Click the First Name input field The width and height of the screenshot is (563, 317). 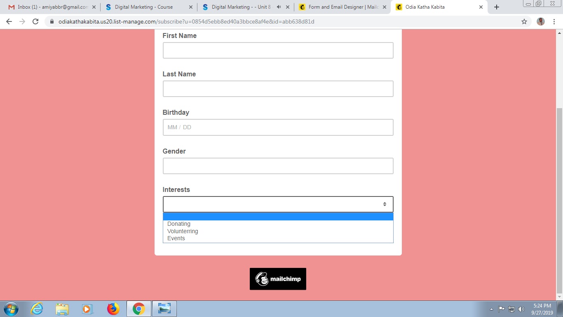[x=278, y=50]
